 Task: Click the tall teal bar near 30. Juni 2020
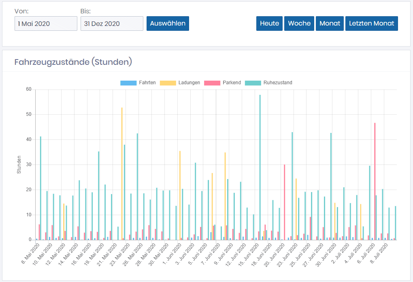(331, 186)
